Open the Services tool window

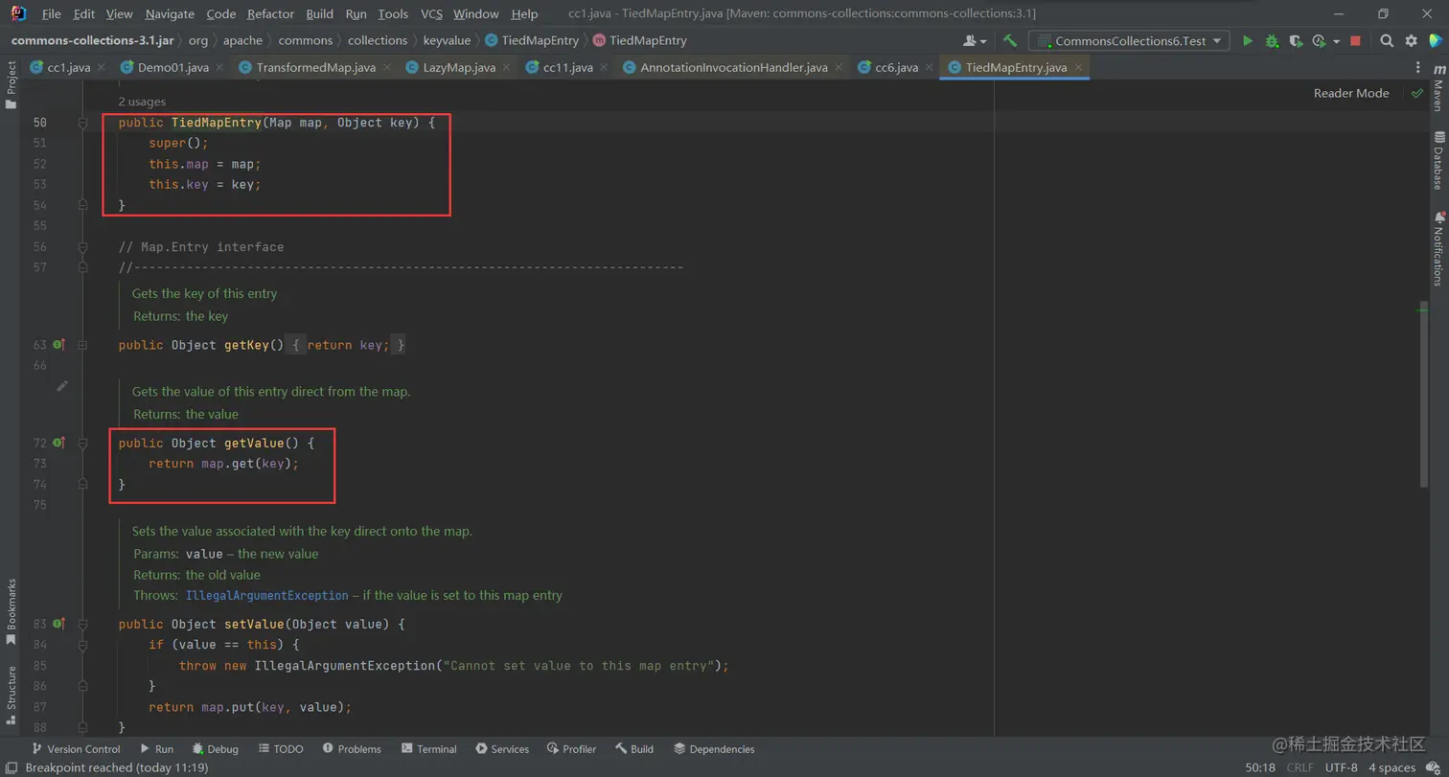coord(502,749)
